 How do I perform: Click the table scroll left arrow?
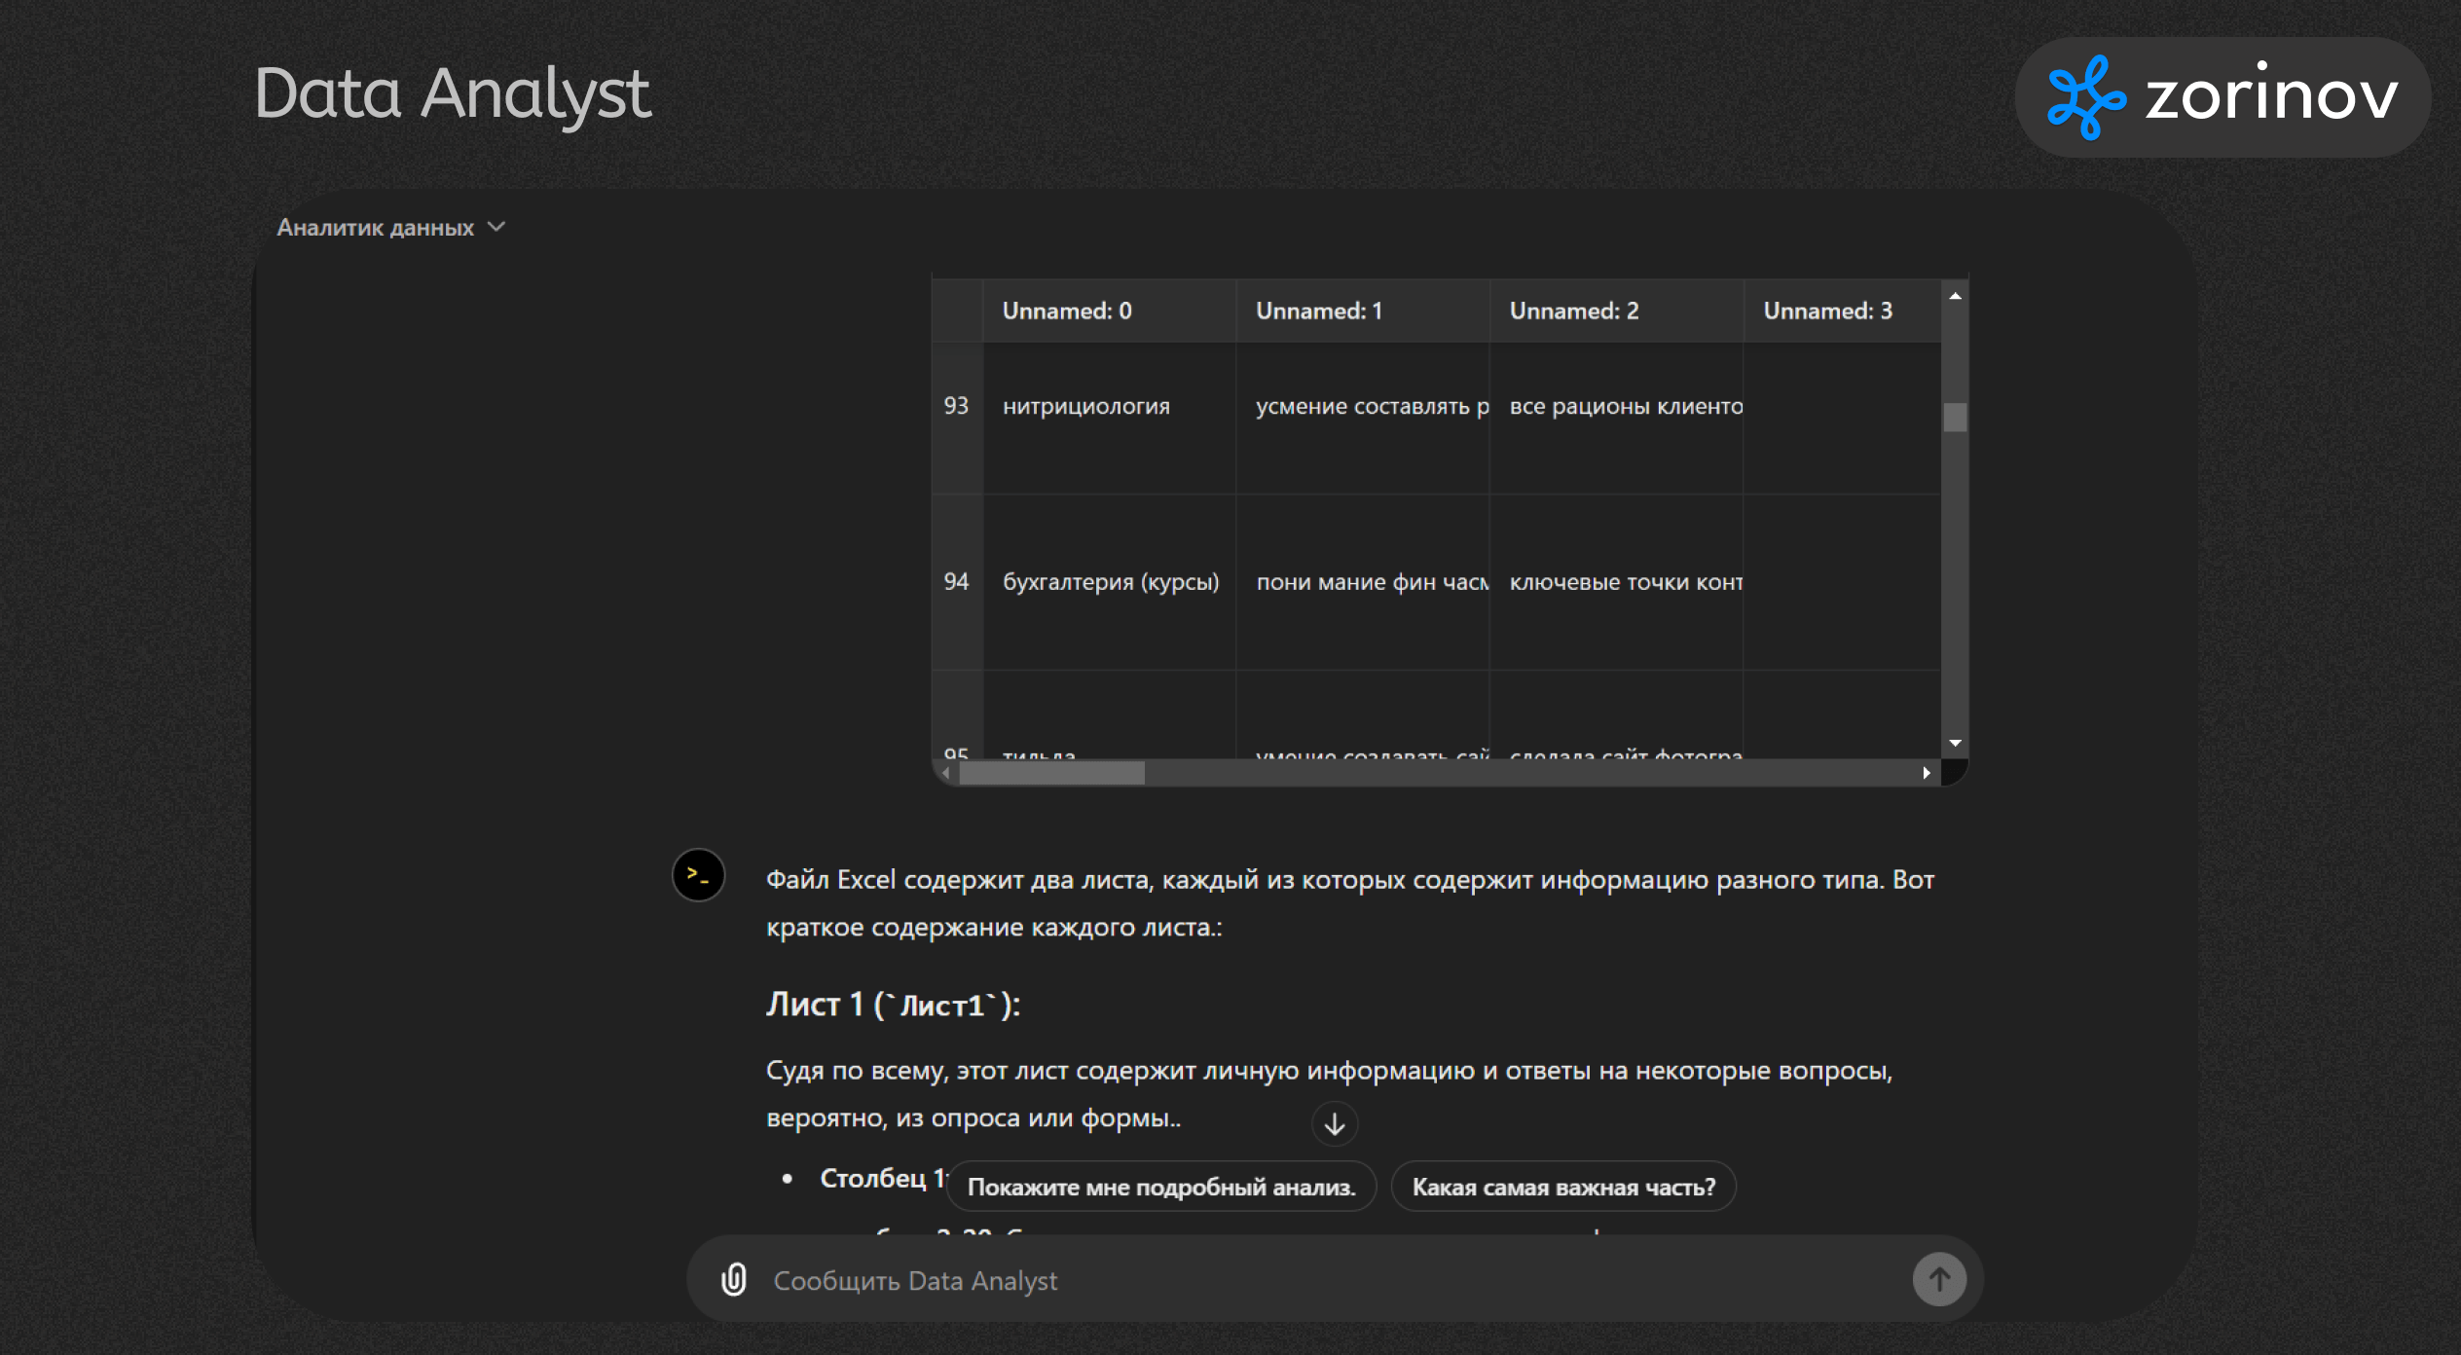pyautogui.click(x=946, y=773)
